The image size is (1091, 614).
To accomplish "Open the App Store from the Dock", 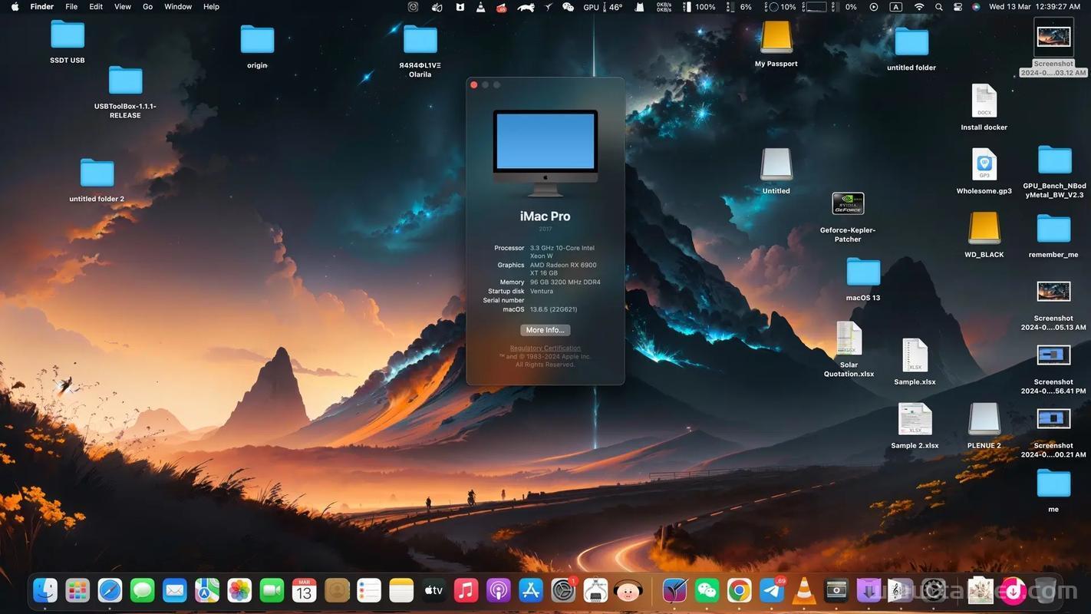I will point(531,590).
